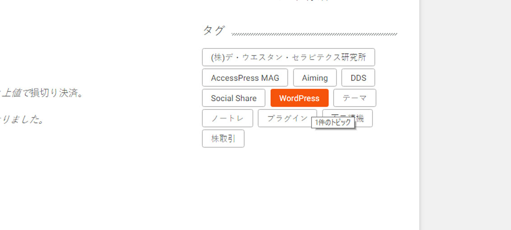Click the タグ section heading
Screen dimensions: 511x230
[214, 30]
